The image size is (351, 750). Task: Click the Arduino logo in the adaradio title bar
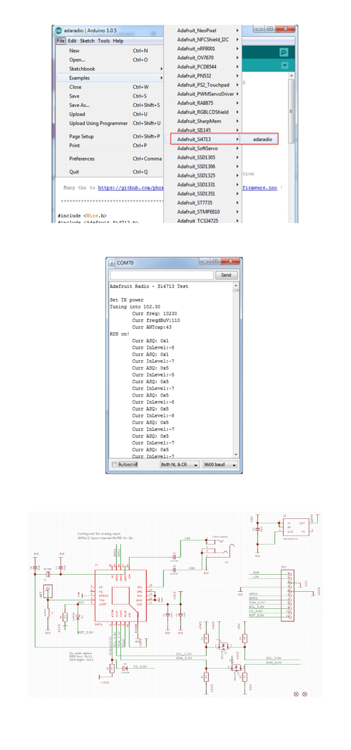click(59, 30)
